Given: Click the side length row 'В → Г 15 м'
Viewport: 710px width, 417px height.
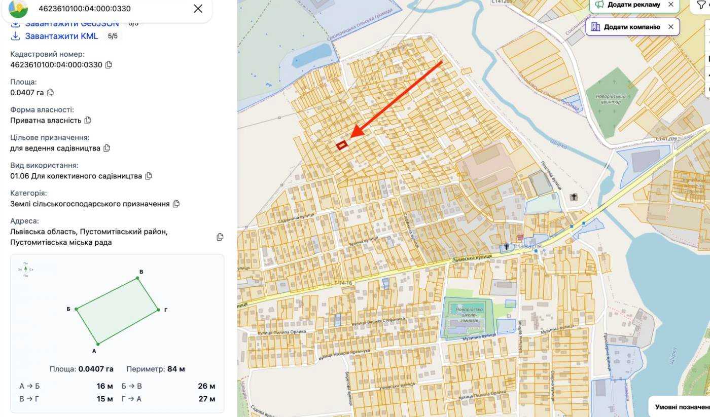Looking at the screenshot, I should (x=66, y=399).
